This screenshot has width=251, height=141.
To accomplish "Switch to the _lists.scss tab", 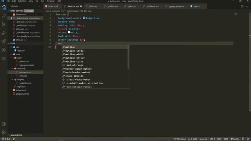I will (x=93, y=6).
